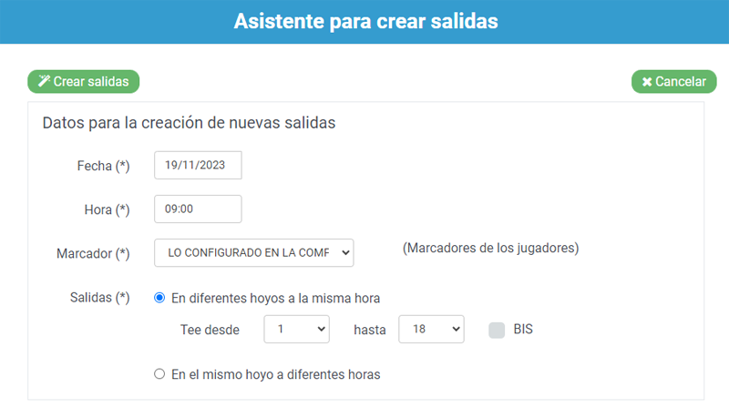Click the Marcadores de los jugadores note
The width and height of the screenshot is (729, 418).
(x=490, y=248)
